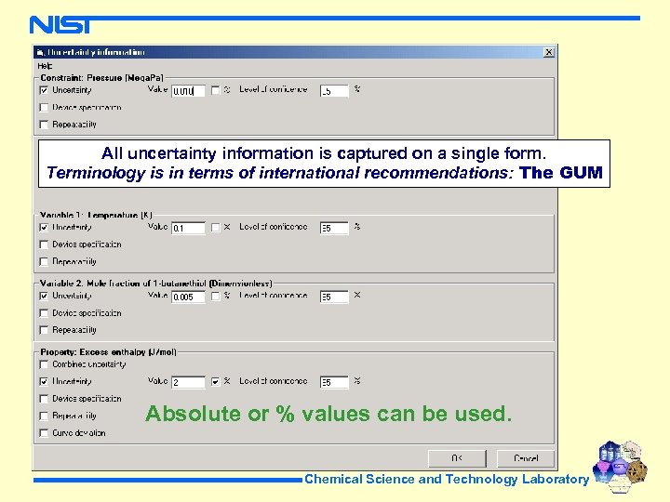Click Temperature Level of confidence field

click(334, 228)
